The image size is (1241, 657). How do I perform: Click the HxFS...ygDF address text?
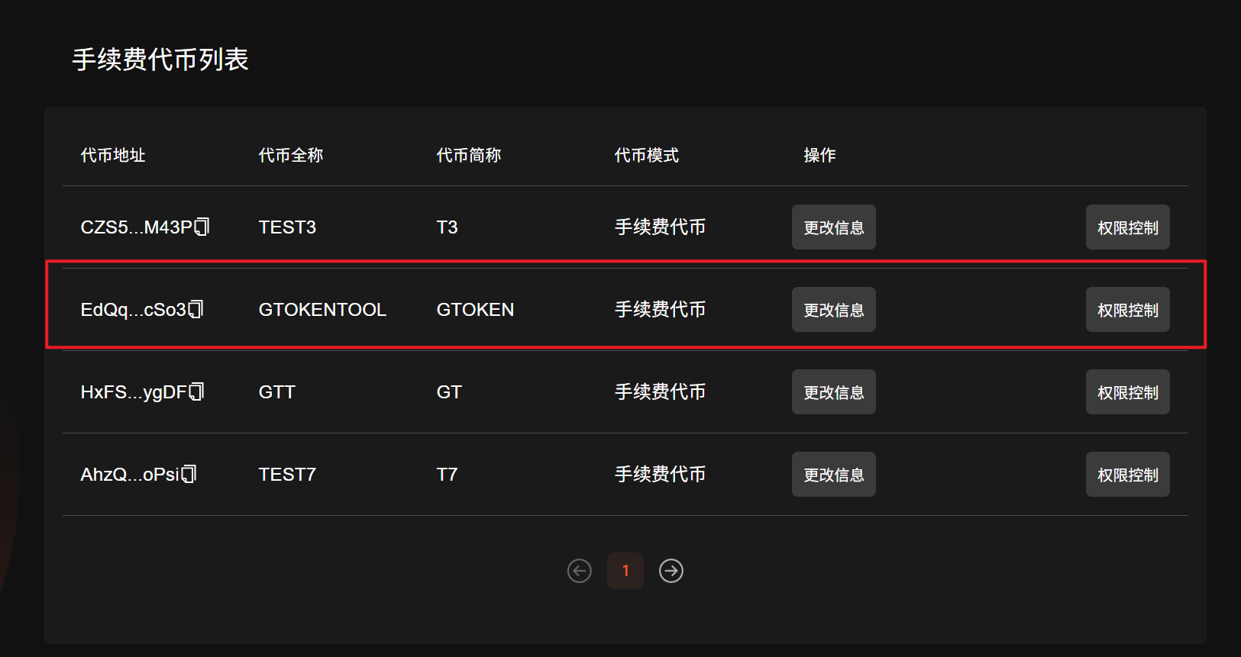pyautogui.click(x=134, y=392)
